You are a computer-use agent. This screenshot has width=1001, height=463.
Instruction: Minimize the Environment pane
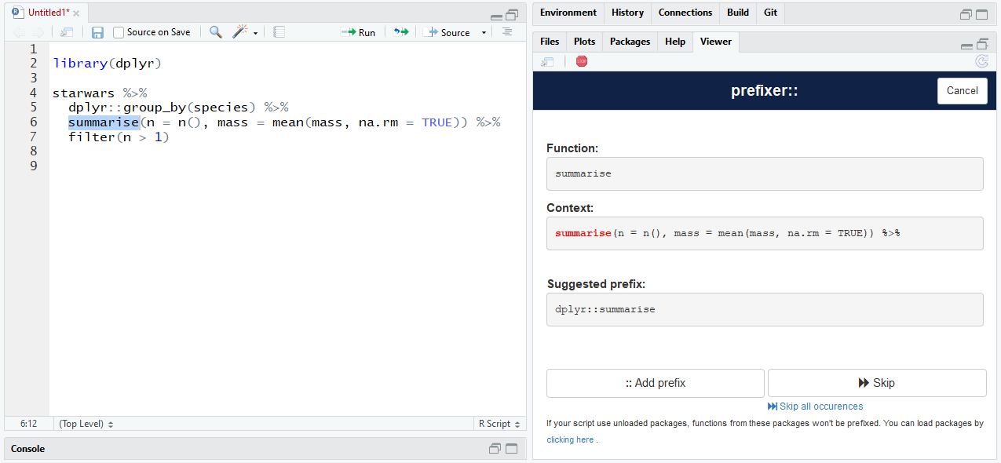(966, 15)
